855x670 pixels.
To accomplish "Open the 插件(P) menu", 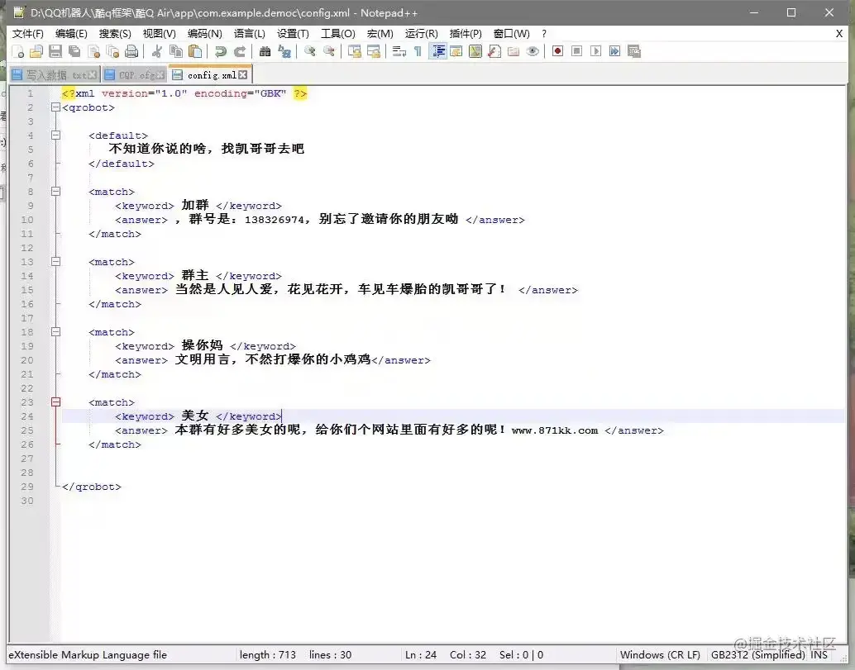I will click(466, 34).
